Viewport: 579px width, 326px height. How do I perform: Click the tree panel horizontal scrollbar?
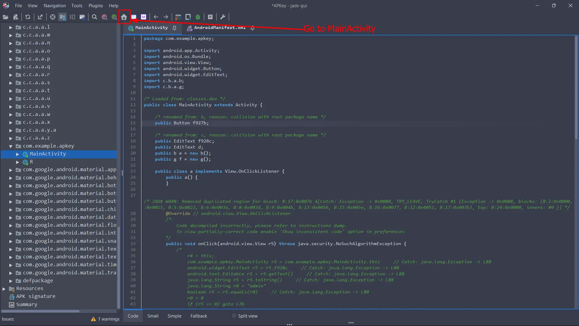41,311
